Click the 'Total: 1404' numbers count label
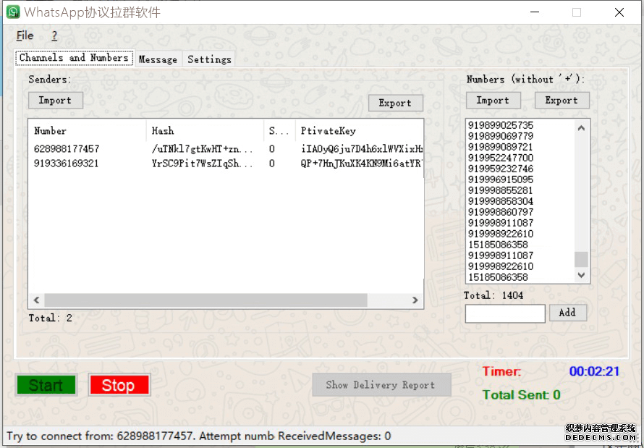 493,295
